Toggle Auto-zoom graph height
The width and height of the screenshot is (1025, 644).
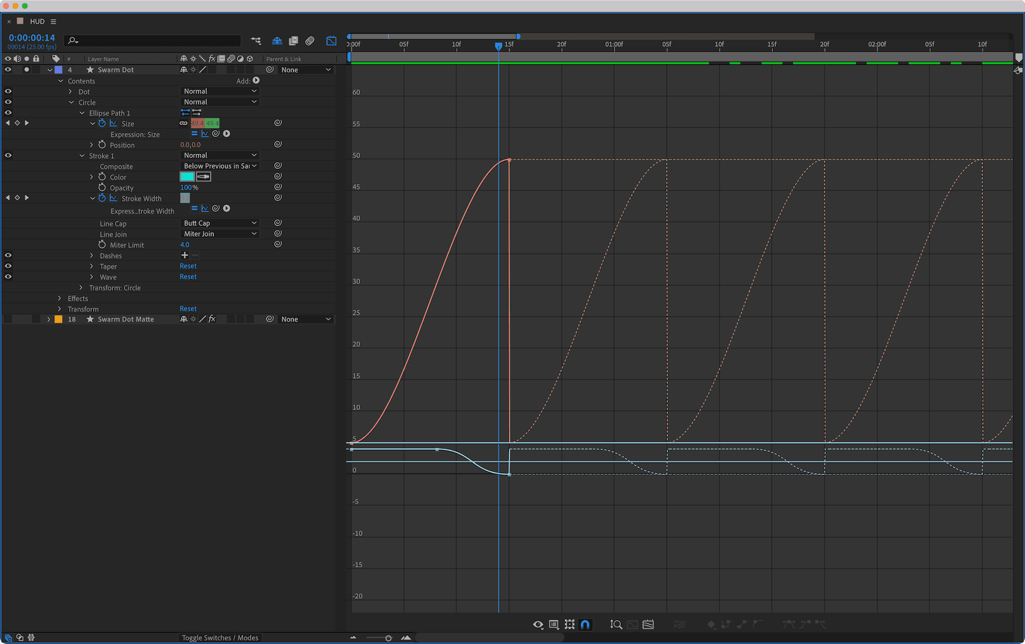616,625
